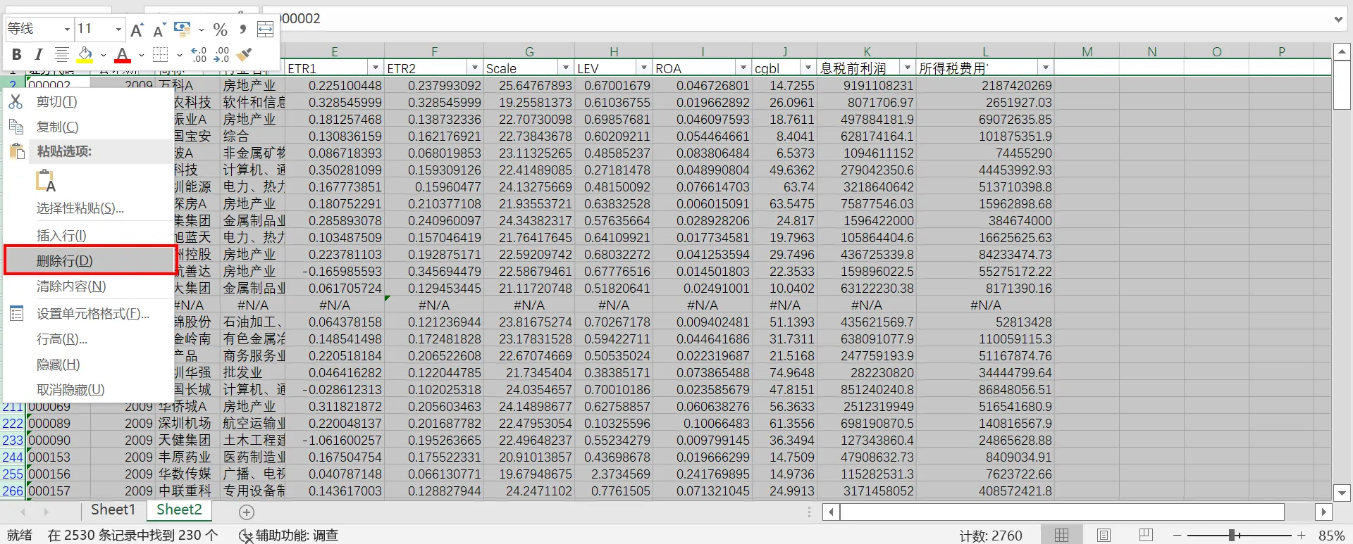Click the vertical scrollbar down arrow
Image resolution: width=1353 pixels, height=544 pixels.
[1341, 493]
